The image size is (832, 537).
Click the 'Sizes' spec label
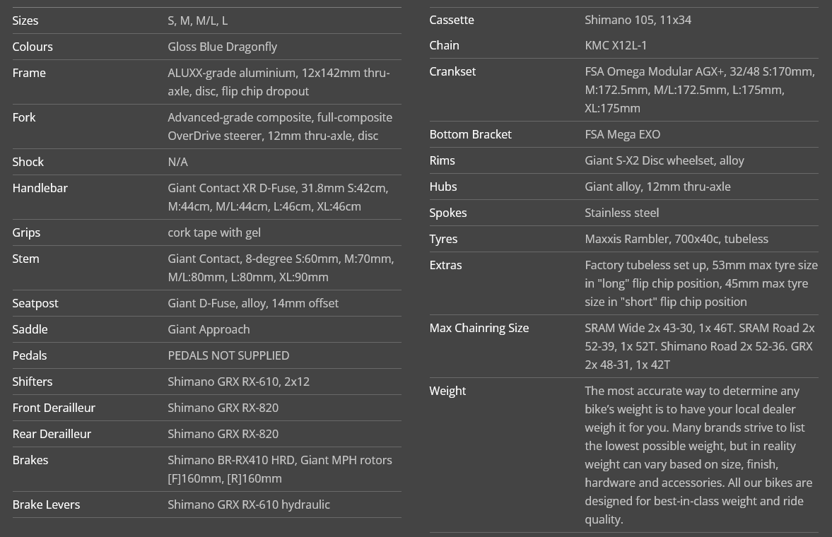(x=25, y=20)
